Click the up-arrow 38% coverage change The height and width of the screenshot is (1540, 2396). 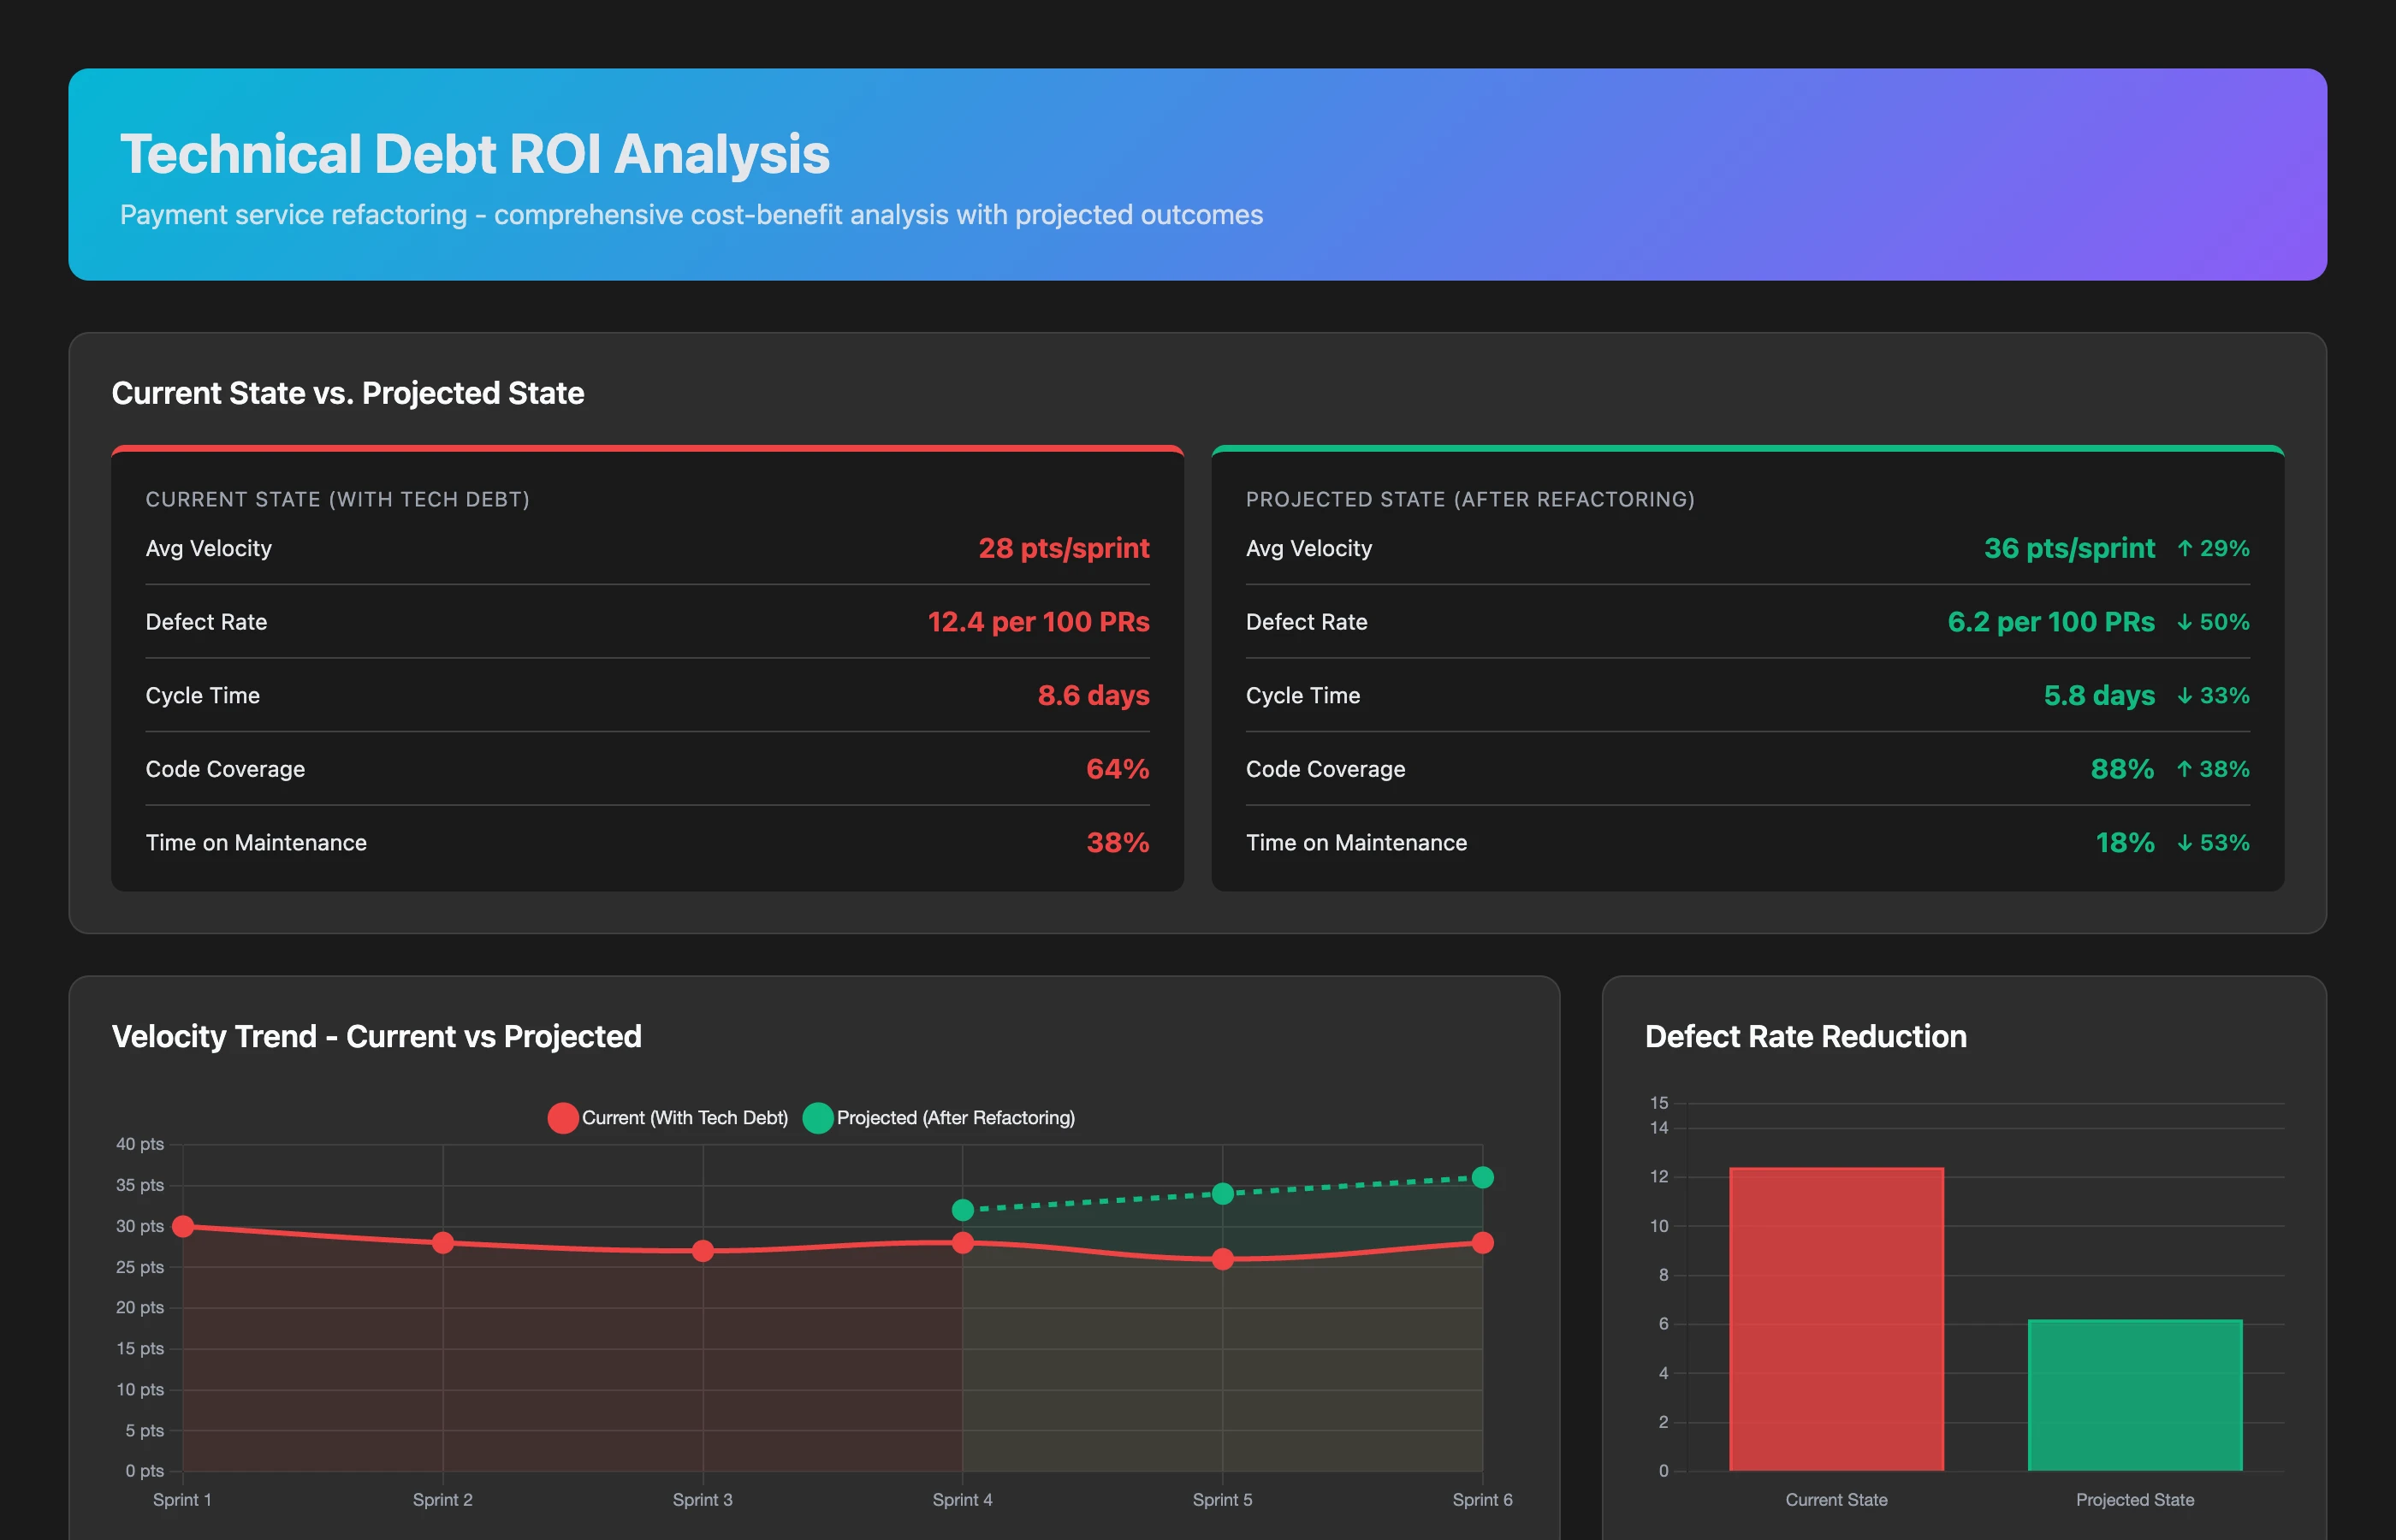[2213, 769]
